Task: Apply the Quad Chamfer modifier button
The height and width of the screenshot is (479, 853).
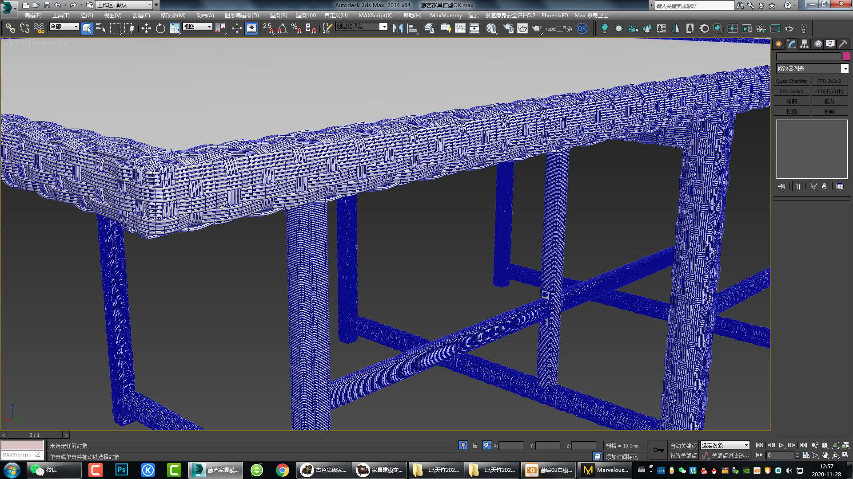Action: coord(792,81)
